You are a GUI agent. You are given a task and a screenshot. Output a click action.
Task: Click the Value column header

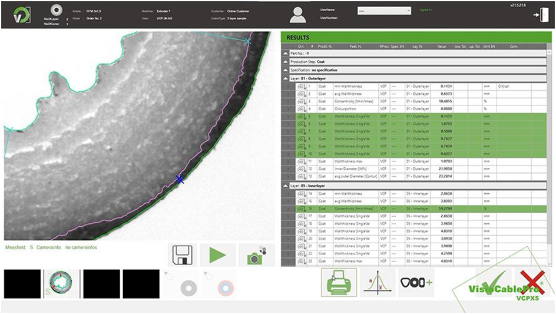tap(442, 45)
